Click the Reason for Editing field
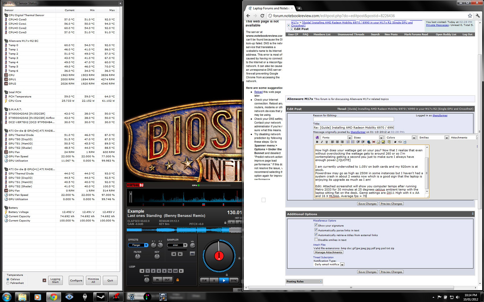484x302 pixels. point(353,119)
